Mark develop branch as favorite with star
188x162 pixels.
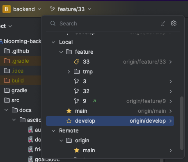click(69, 121)
